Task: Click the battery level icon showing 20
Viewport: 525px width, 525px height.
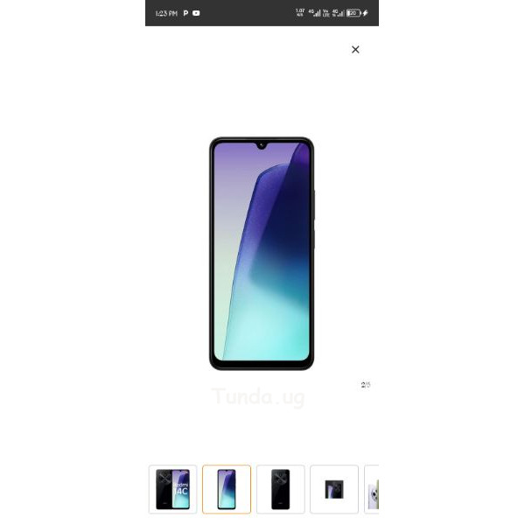Action: (353, 13)
